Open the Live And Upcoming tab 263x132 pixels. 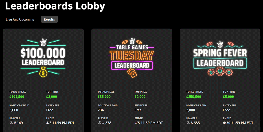[x=20, y=19]
